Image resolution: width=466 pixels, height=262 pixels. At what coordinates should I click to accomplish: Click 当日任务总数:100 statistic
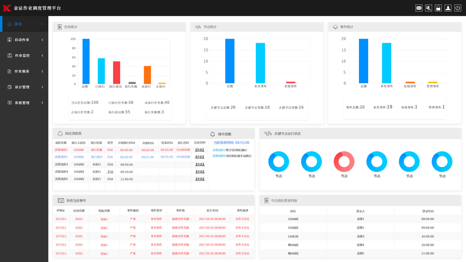tap(85, 103)
